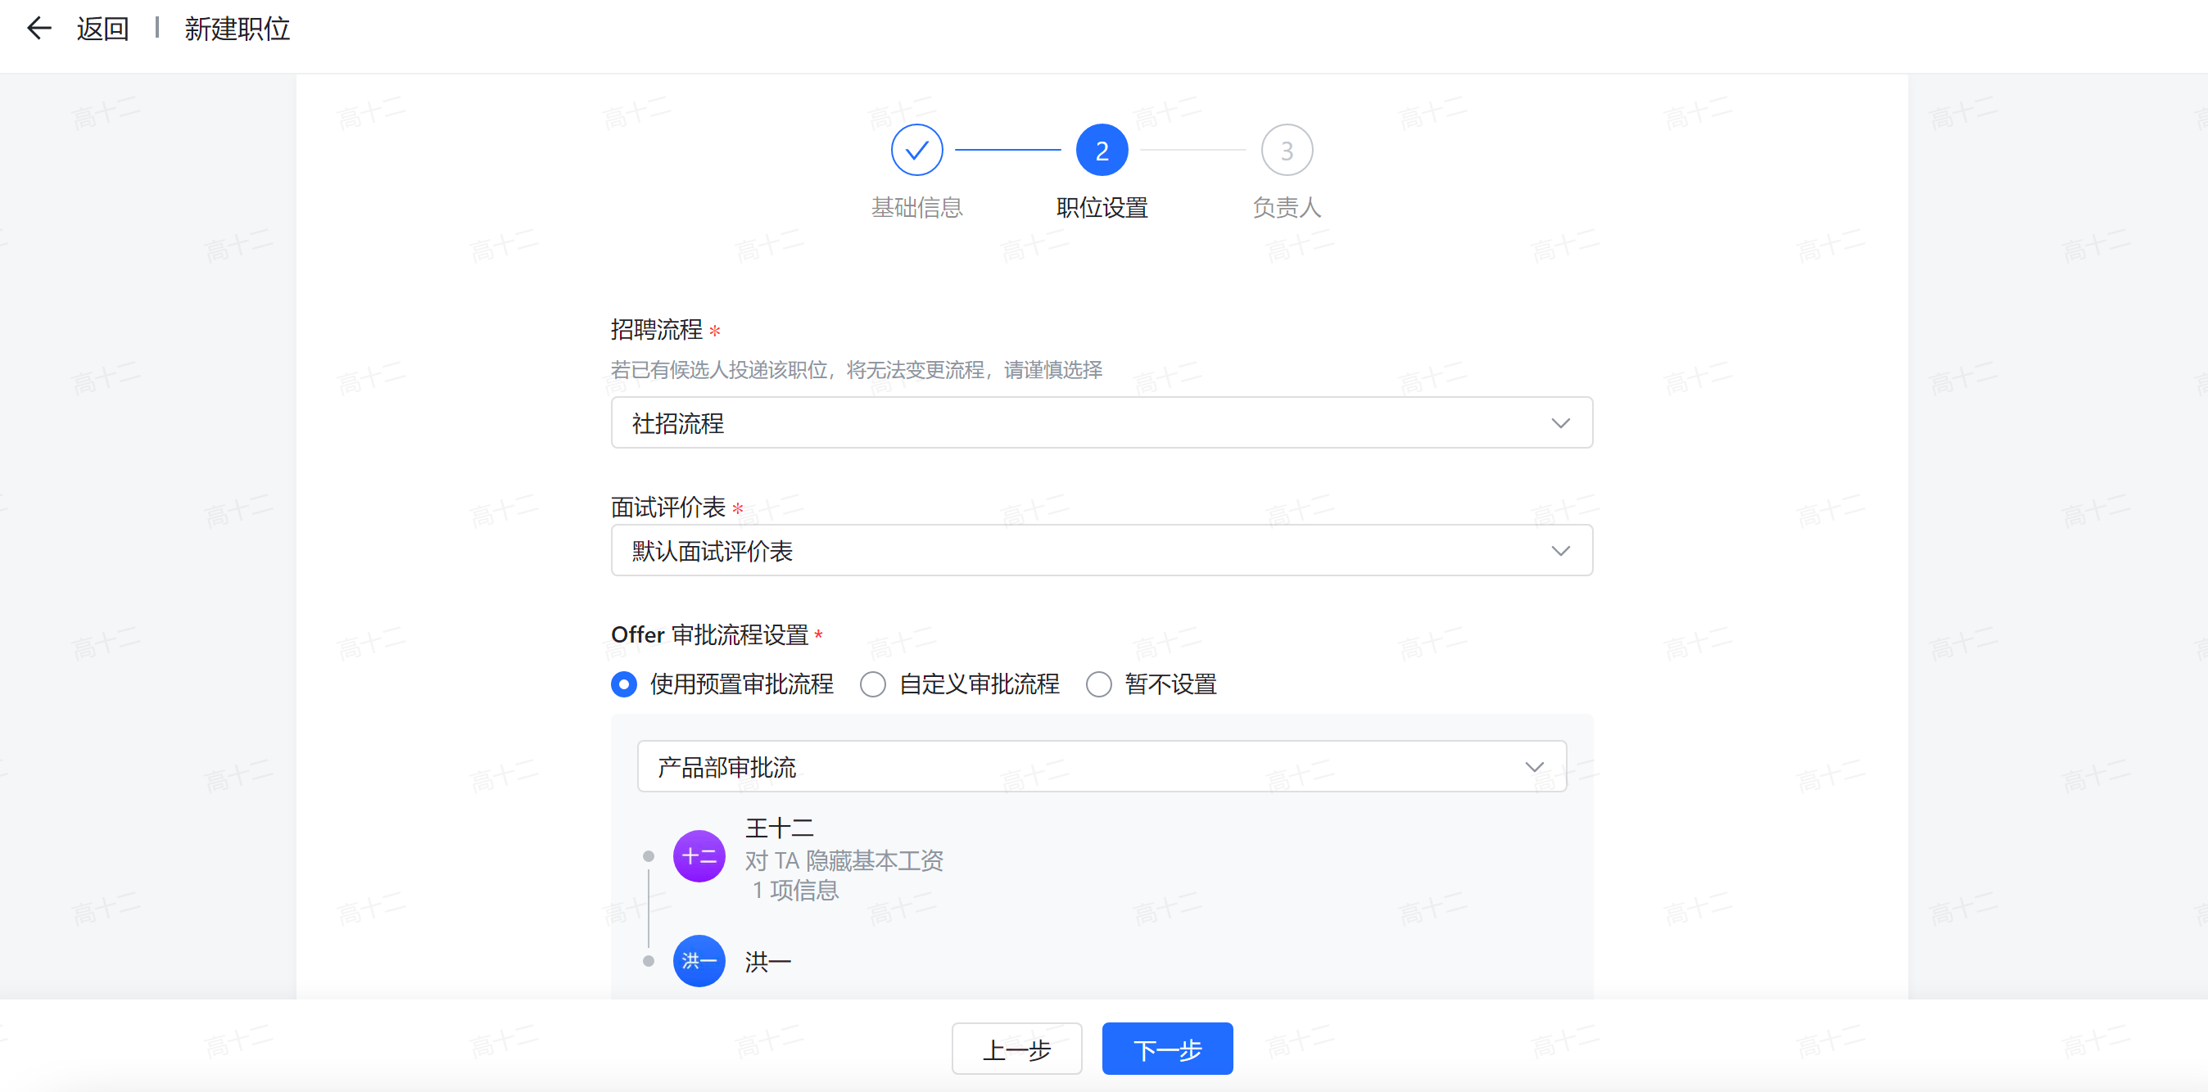Select 自定义审批流程 radio button

(872, 684)
